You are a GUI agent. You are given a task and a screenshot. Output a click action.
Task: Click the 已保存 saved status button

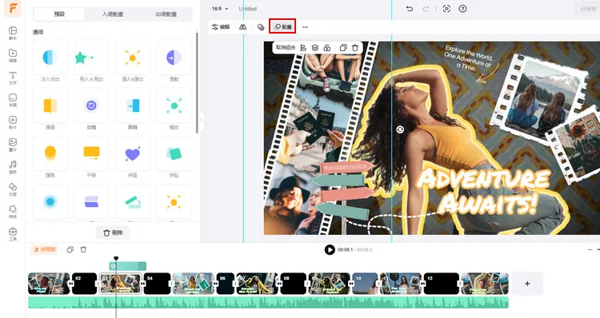pos(588,9)
